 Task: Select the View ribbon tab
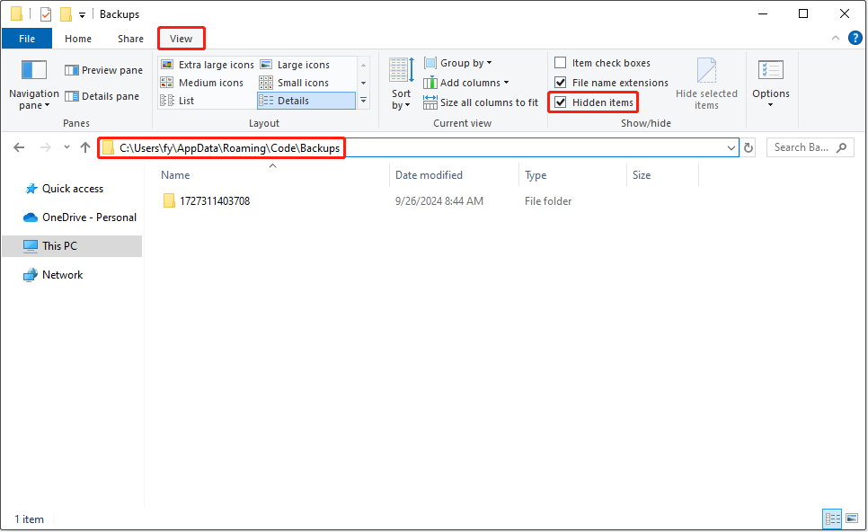[x=181, y=39]
